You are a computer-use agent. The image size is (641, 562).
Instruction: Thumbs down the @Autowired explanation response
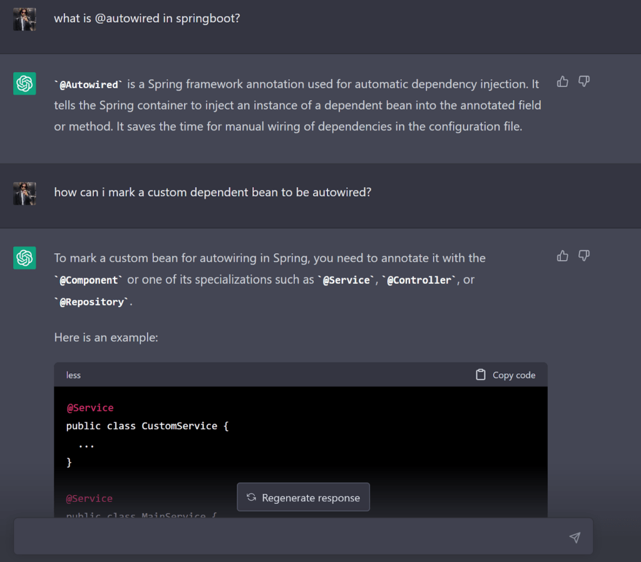coord(584,82)
